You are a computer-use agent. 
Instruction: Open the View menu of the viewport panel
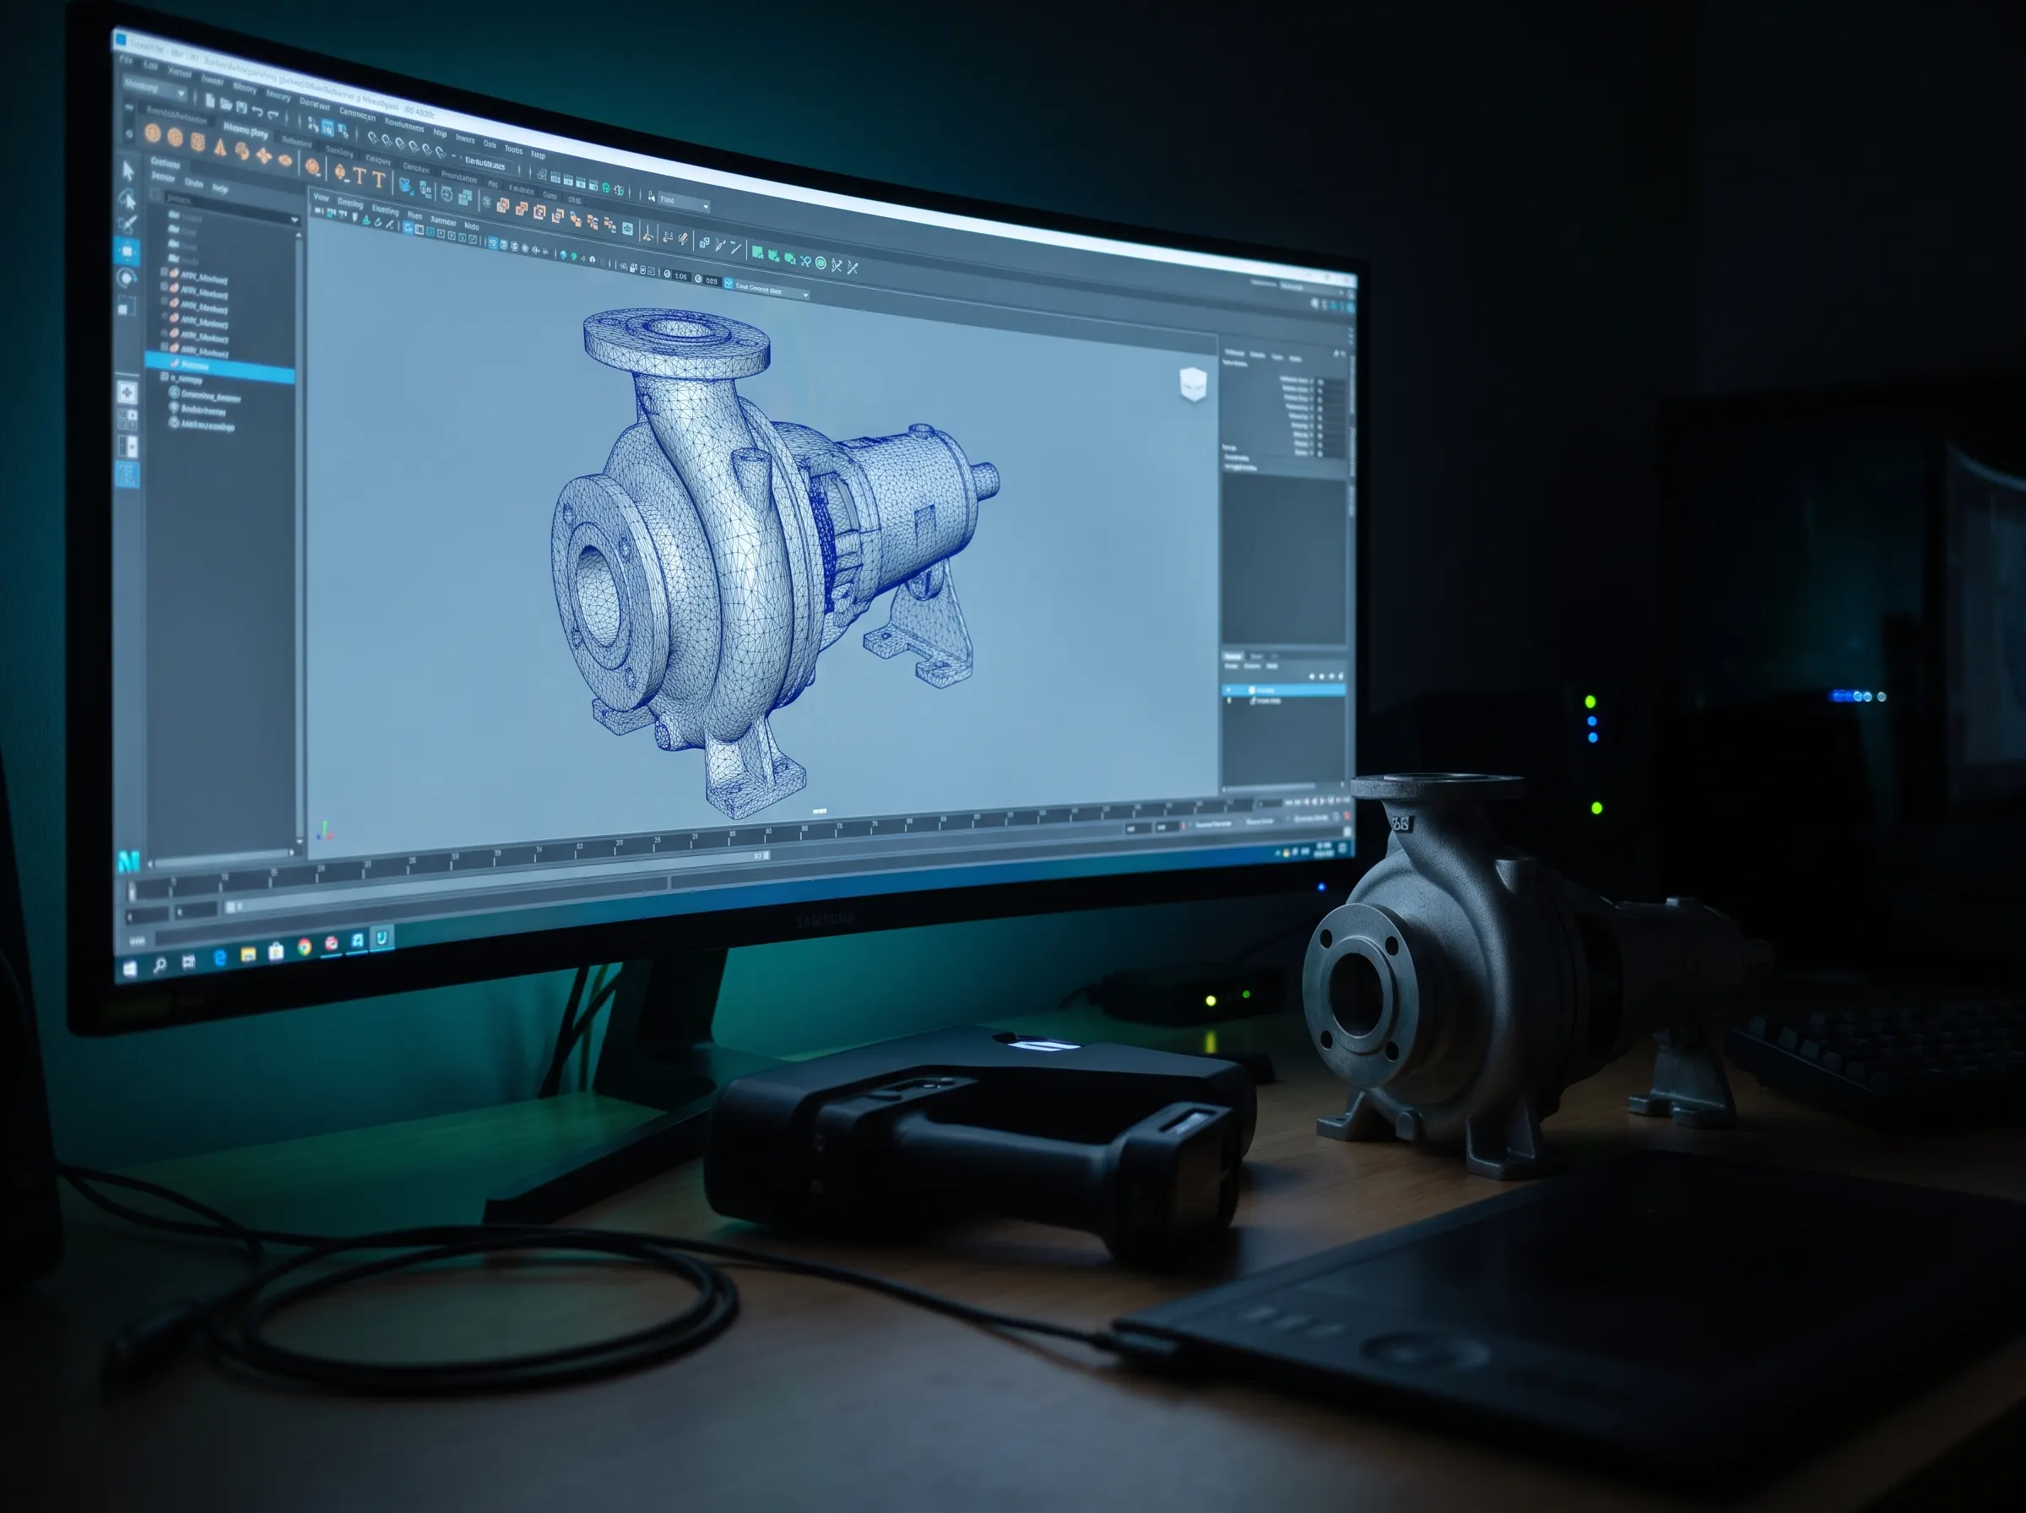(322, 198)
